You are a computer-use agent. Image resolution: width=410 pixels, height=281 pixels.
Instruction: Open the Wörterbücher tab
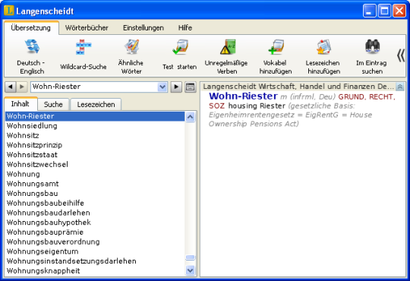tap(87, 28)
